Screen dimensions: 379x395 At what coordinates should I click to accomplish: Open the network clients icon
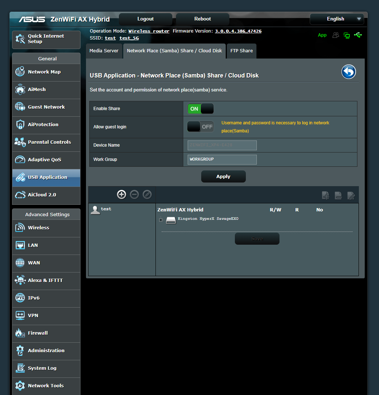(335, 35)
